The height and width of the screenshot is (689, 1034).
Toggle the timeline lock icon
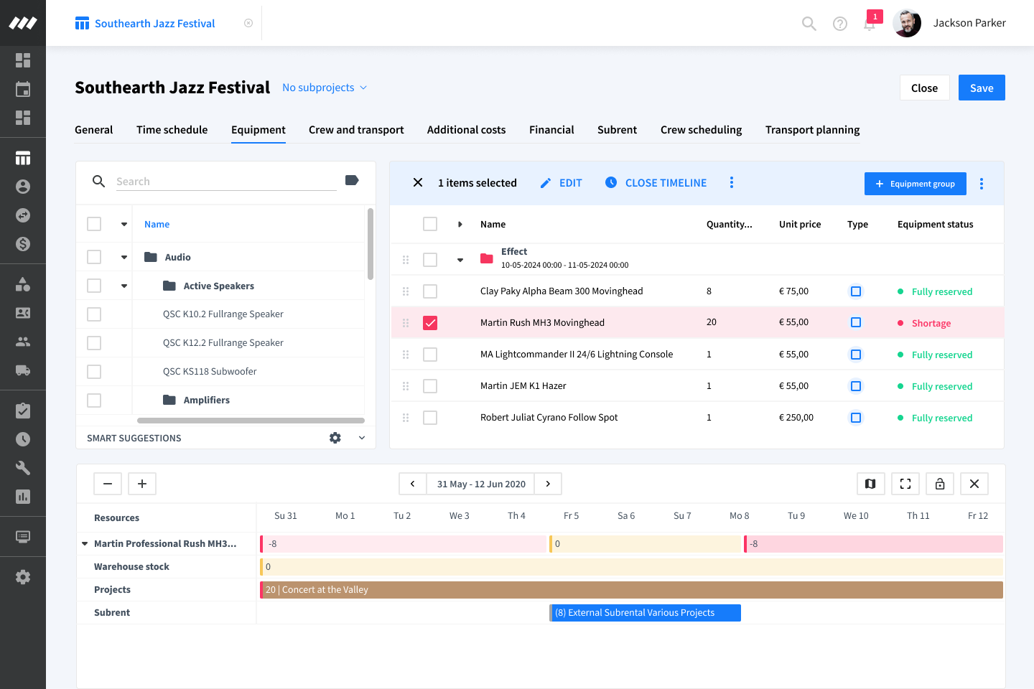click(940, 484)
